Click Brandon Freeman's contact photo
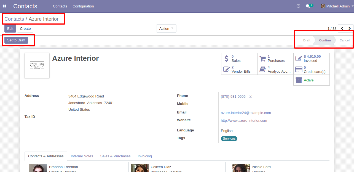This screenshot has width=354, height=172. tap(38, 168)
